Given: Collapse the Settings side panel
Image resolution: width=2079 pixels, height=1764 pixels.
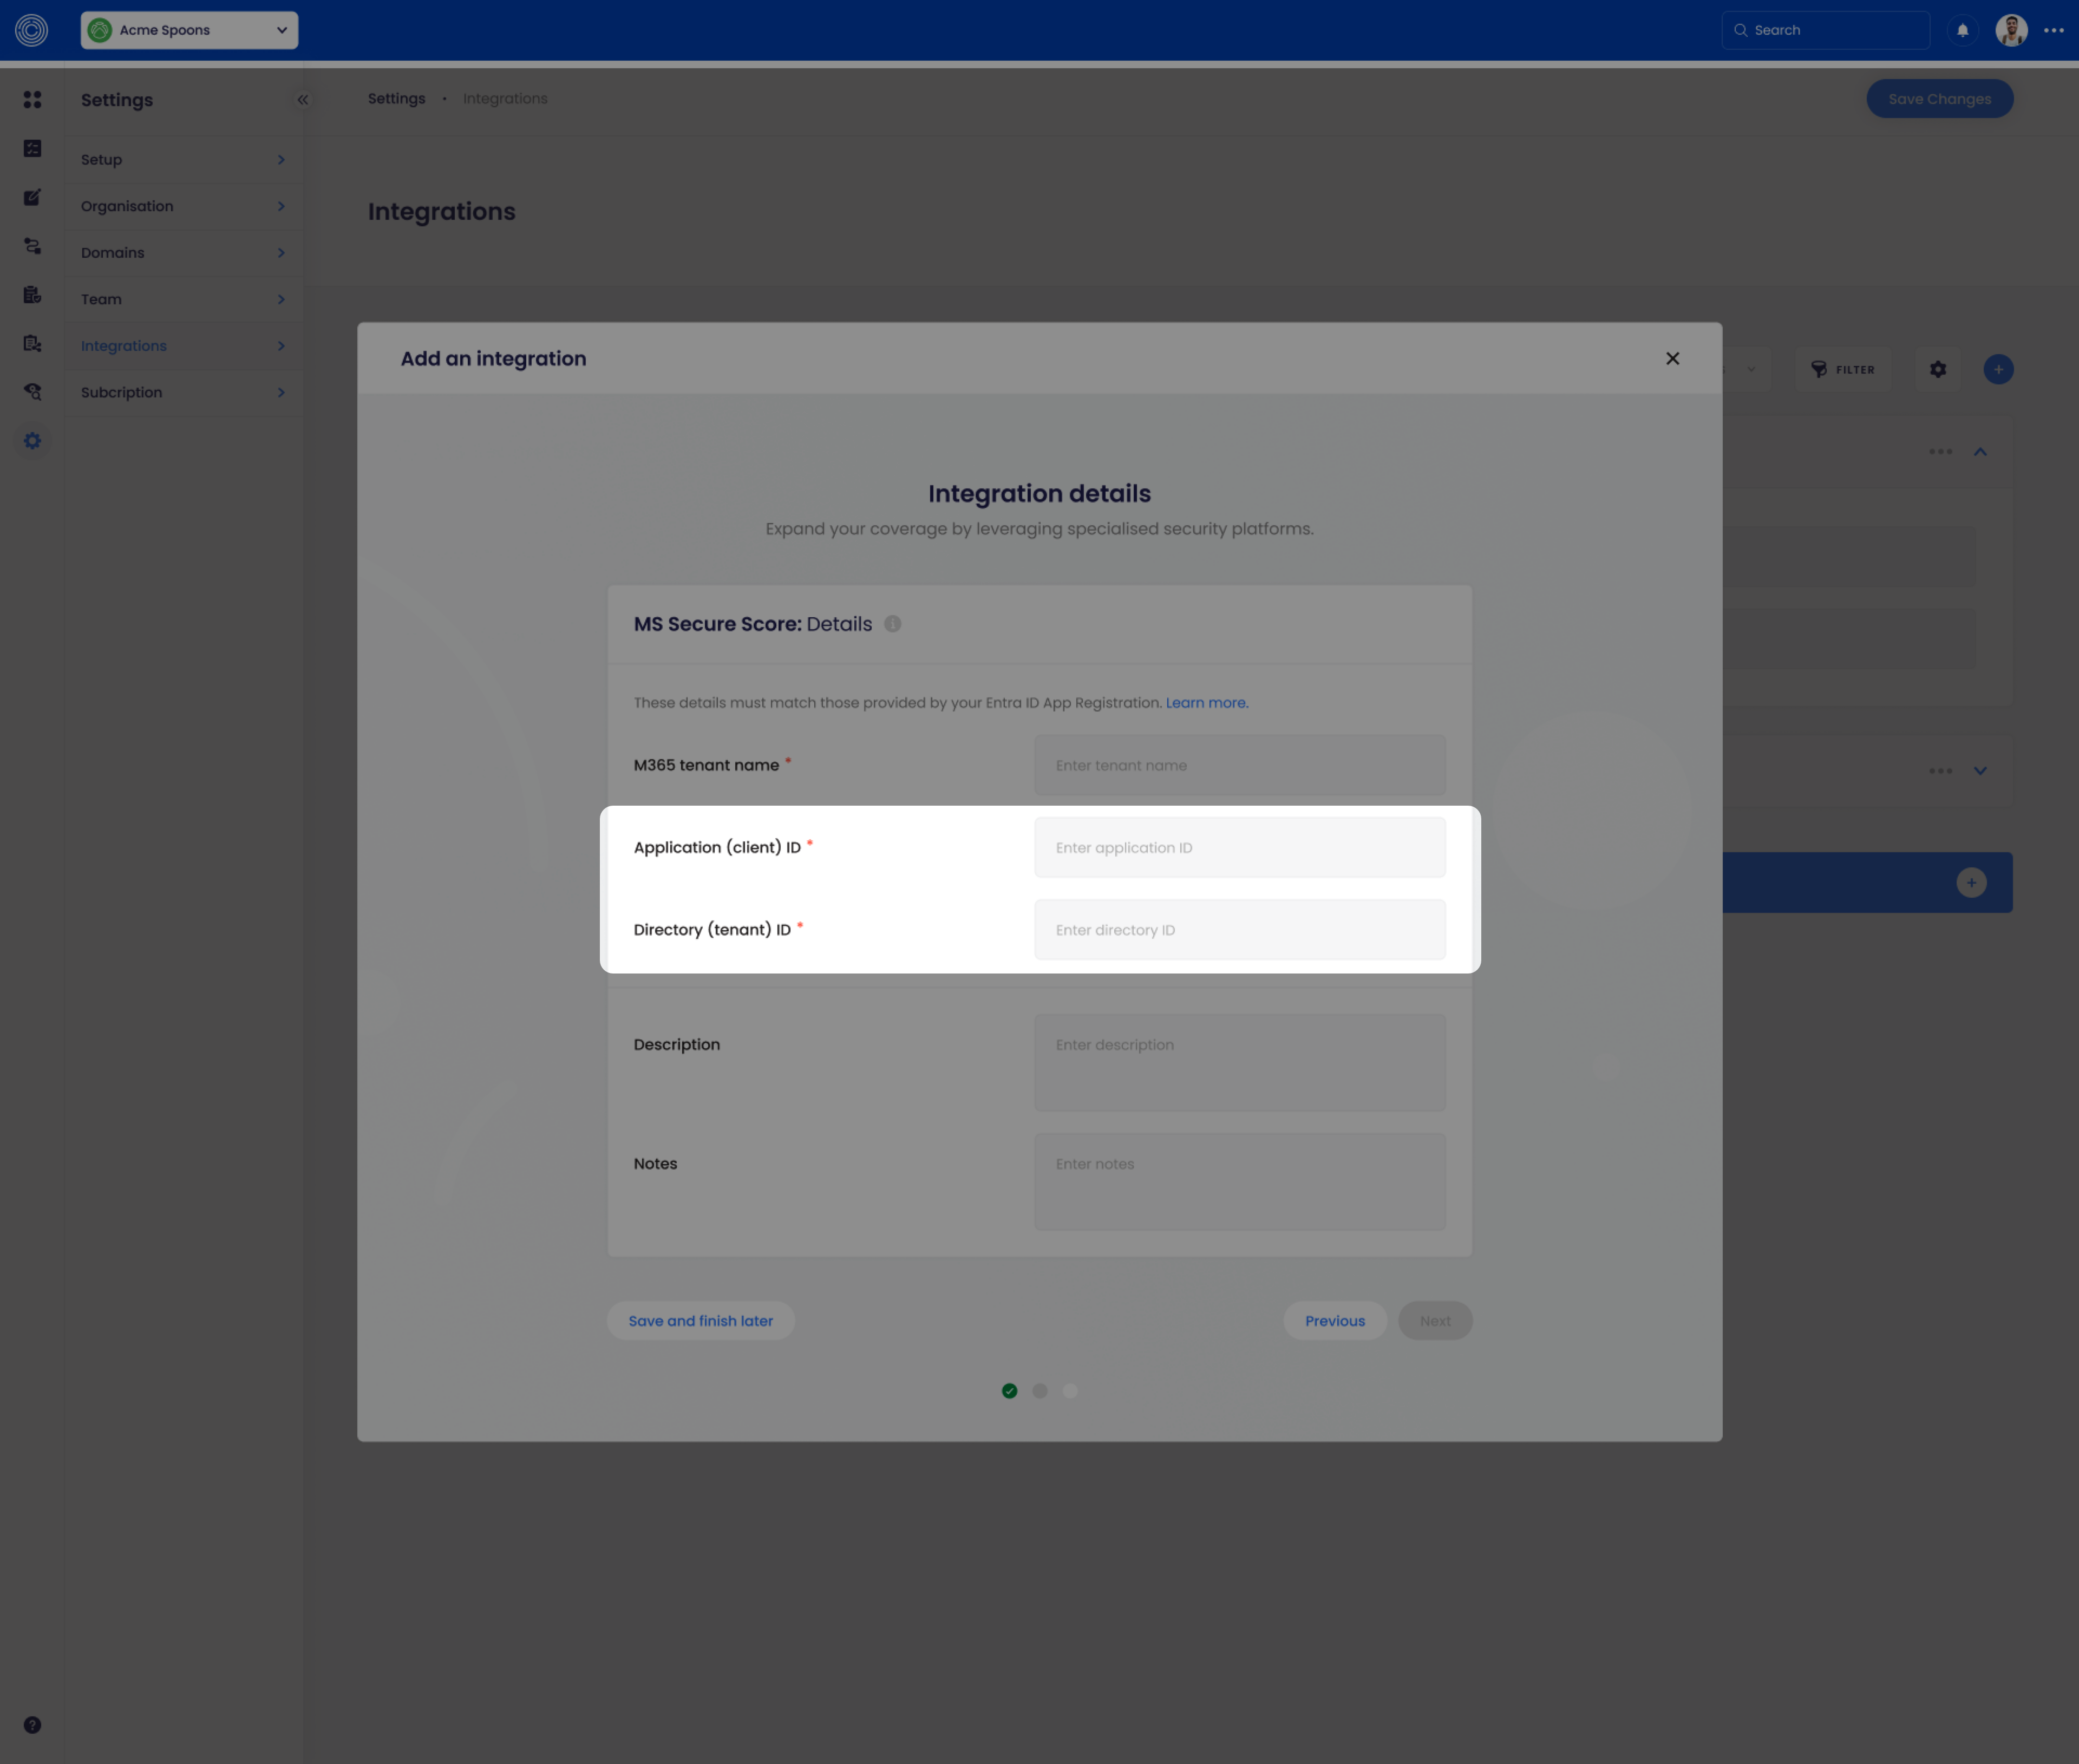Looking at the screenshot, I should click(x=302, y=100).
